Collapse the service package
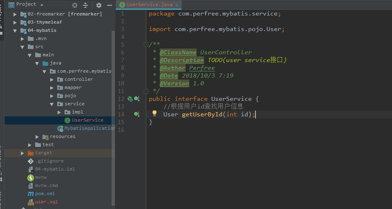 [x=52, y=104]
